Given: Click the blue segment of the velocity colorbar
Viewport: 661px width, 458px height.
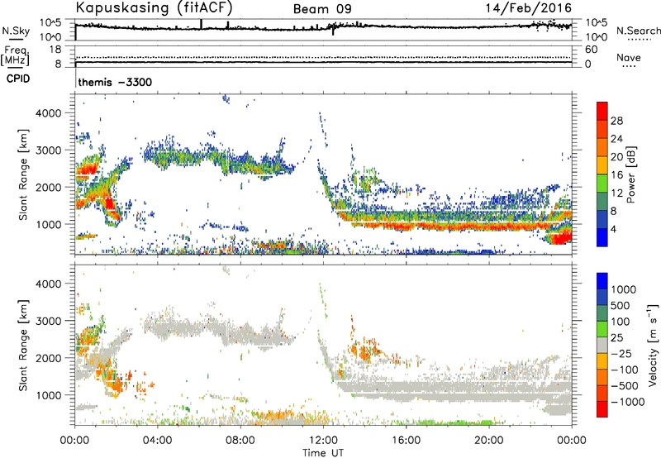Looking at the screenshot, I should click(602, 281).
